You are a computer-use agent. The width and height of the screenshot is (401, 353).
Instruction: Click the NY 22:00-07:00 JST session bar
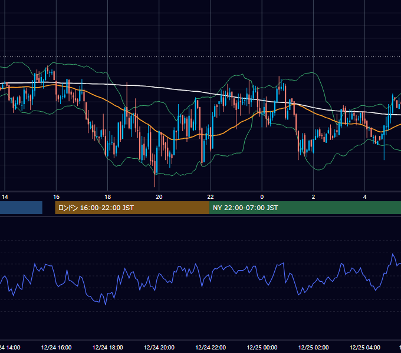[x=305, y=208]
